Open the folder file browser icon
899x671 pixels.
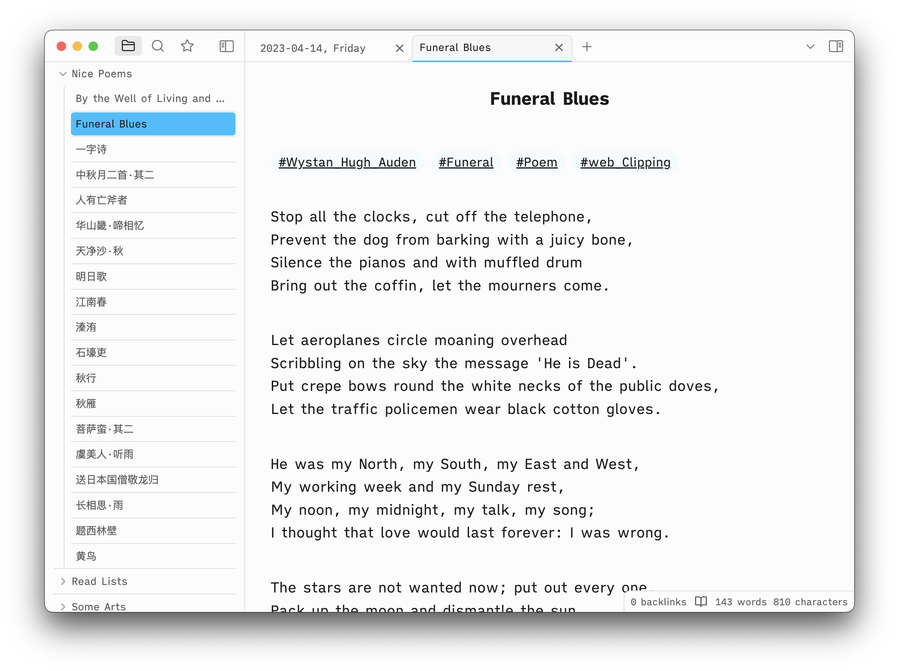pyautogui.click(x=128, y=46)
